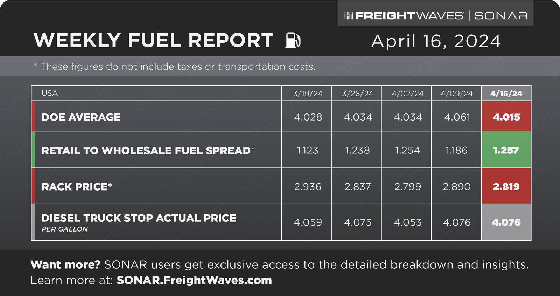Click the FreightWaves logo icon
This screenshot has width=560, height=296.
(349, 16)
